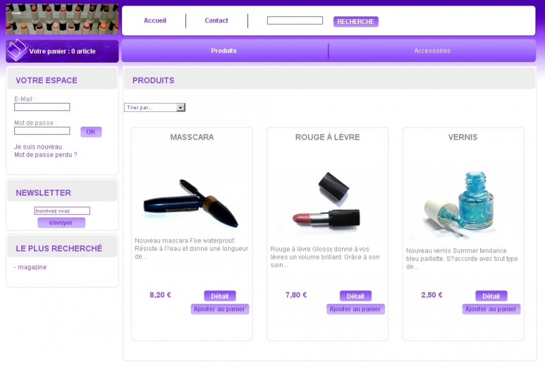This screenshot has height=368, width=545.
Task: Click the E-Mail input field
Action: 42,107
